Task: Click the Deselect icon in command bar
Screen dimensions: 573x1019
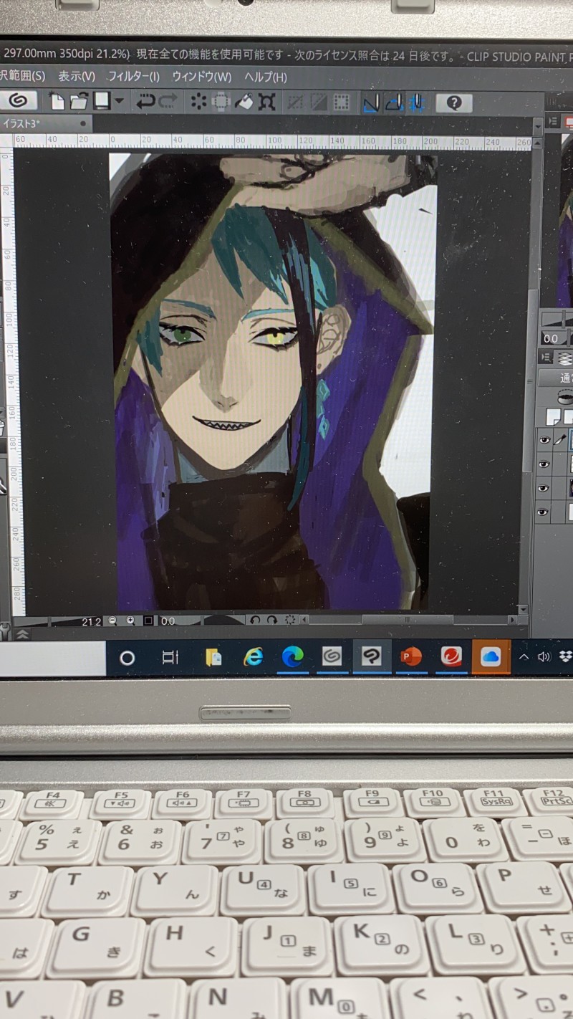Action: click(296, 102)
